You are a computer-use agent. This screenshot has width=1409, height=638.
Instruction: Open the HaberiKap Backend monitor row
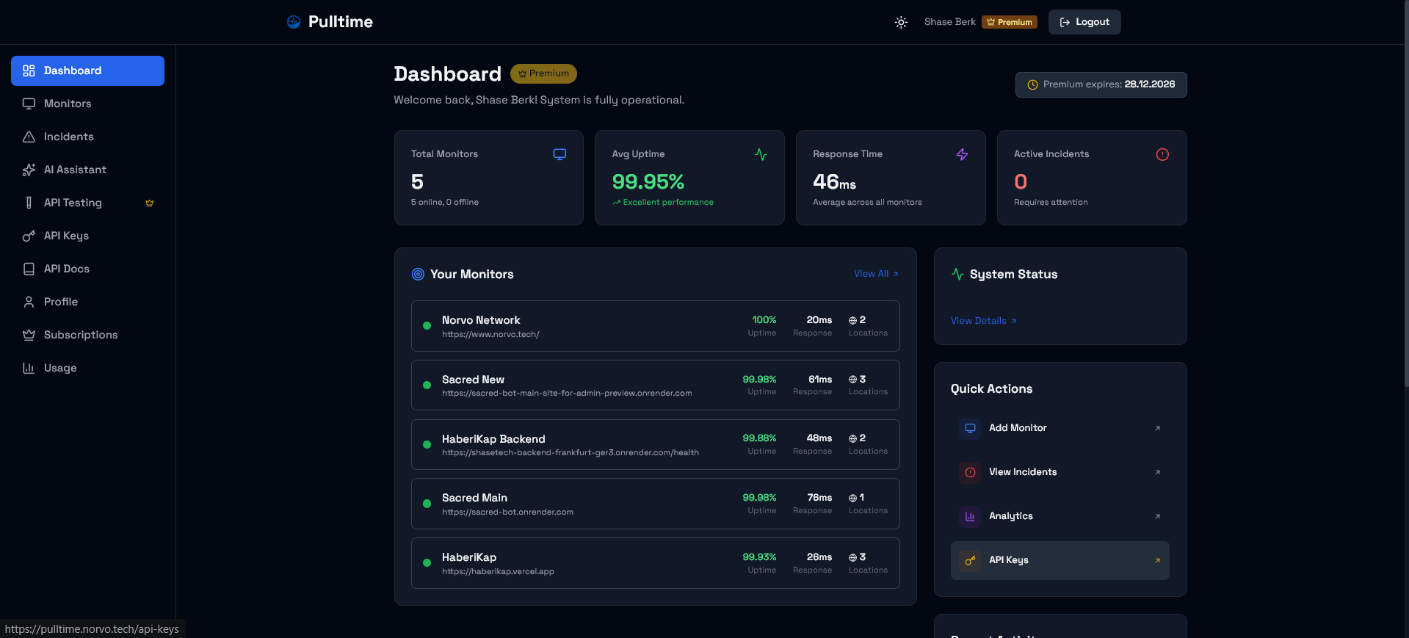tap(655, 444)
